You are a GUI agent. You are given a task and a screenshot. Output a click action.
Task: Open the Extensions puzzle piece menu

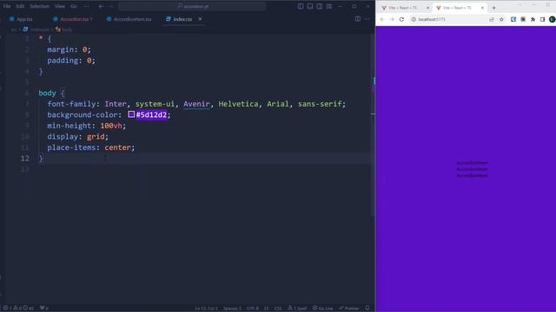[x=533, y=19]
